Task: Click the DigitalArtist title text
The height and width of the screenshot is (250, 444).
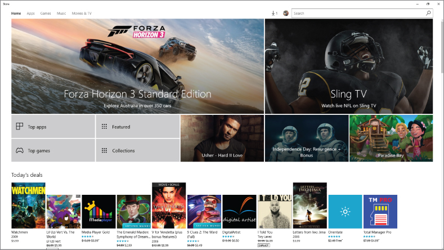Action: coord(231,232)
